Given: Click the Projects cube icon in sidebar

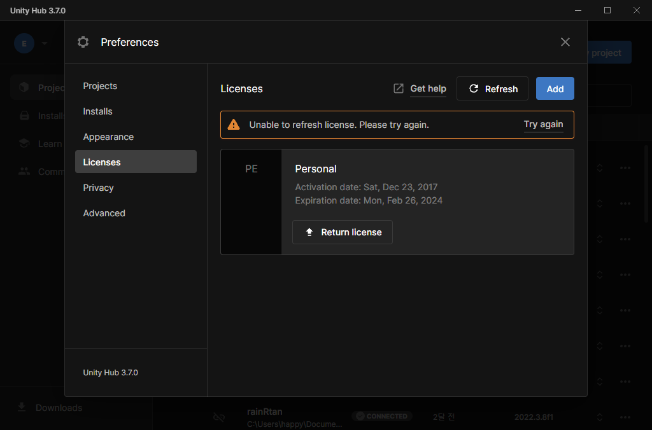Looking at the screenshot, I should [24, 87].
